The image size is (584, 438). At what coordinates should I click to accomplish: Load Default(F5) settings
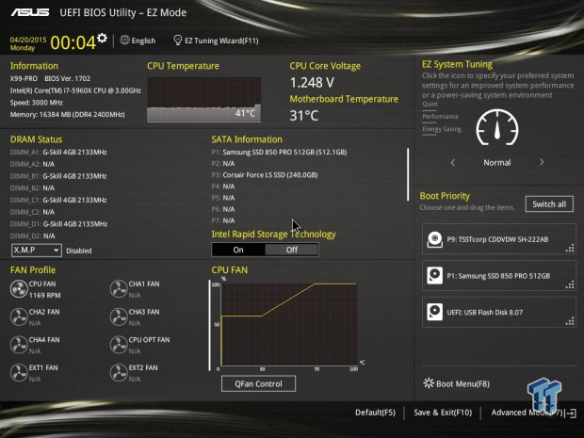coord(375,413)
